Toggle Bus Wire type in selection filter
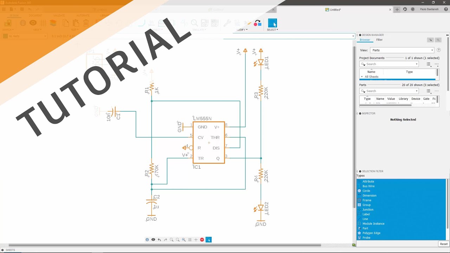The image size is (450, 253). 401,186
